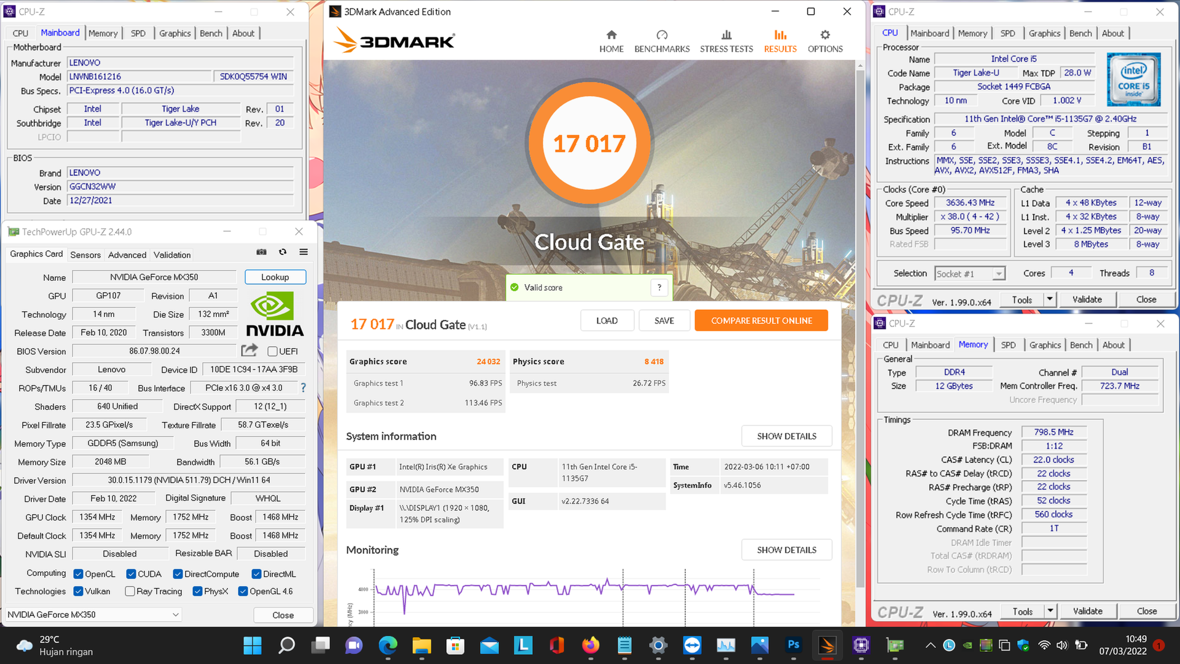Viewport: 1180px width, 664px height.
Task: Open the 3DMark HOME section
Action: tap(611, 41)
